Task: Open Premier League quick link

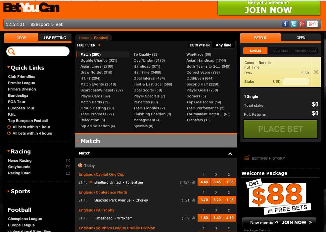Action: click(22, 83)
